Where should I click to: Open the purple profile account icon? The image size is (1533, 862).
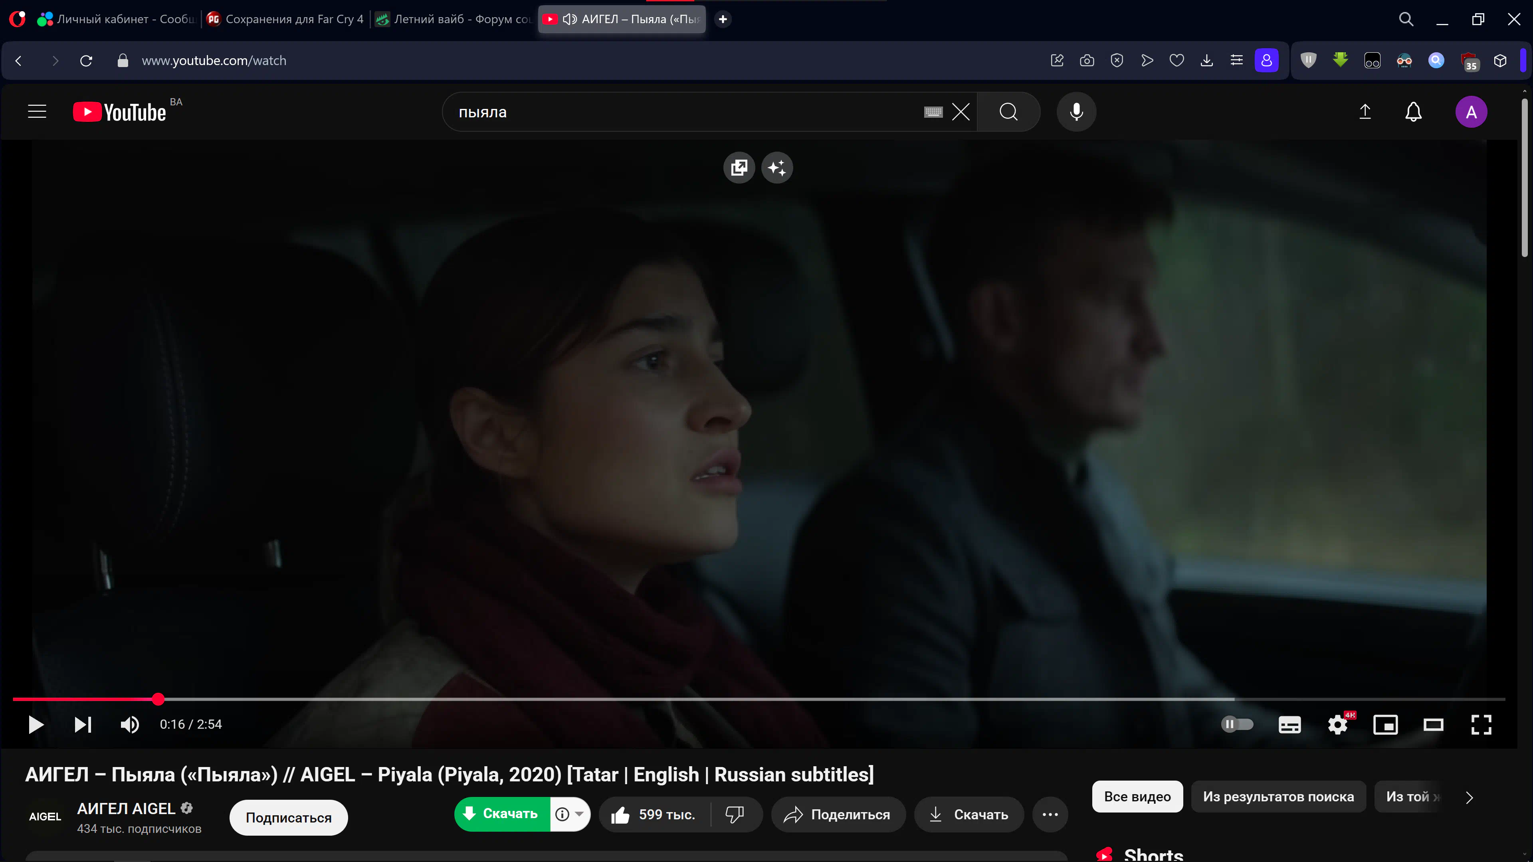coord(1266,61)
